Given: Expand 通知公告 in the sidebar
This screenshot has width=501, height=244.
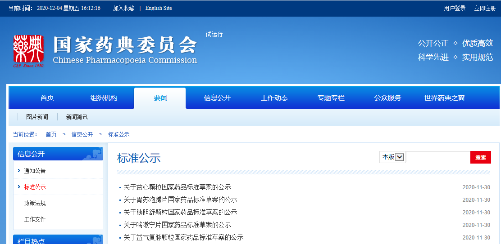Looking at the screenshot, I should pyautogui.click(x=35, y=171).
